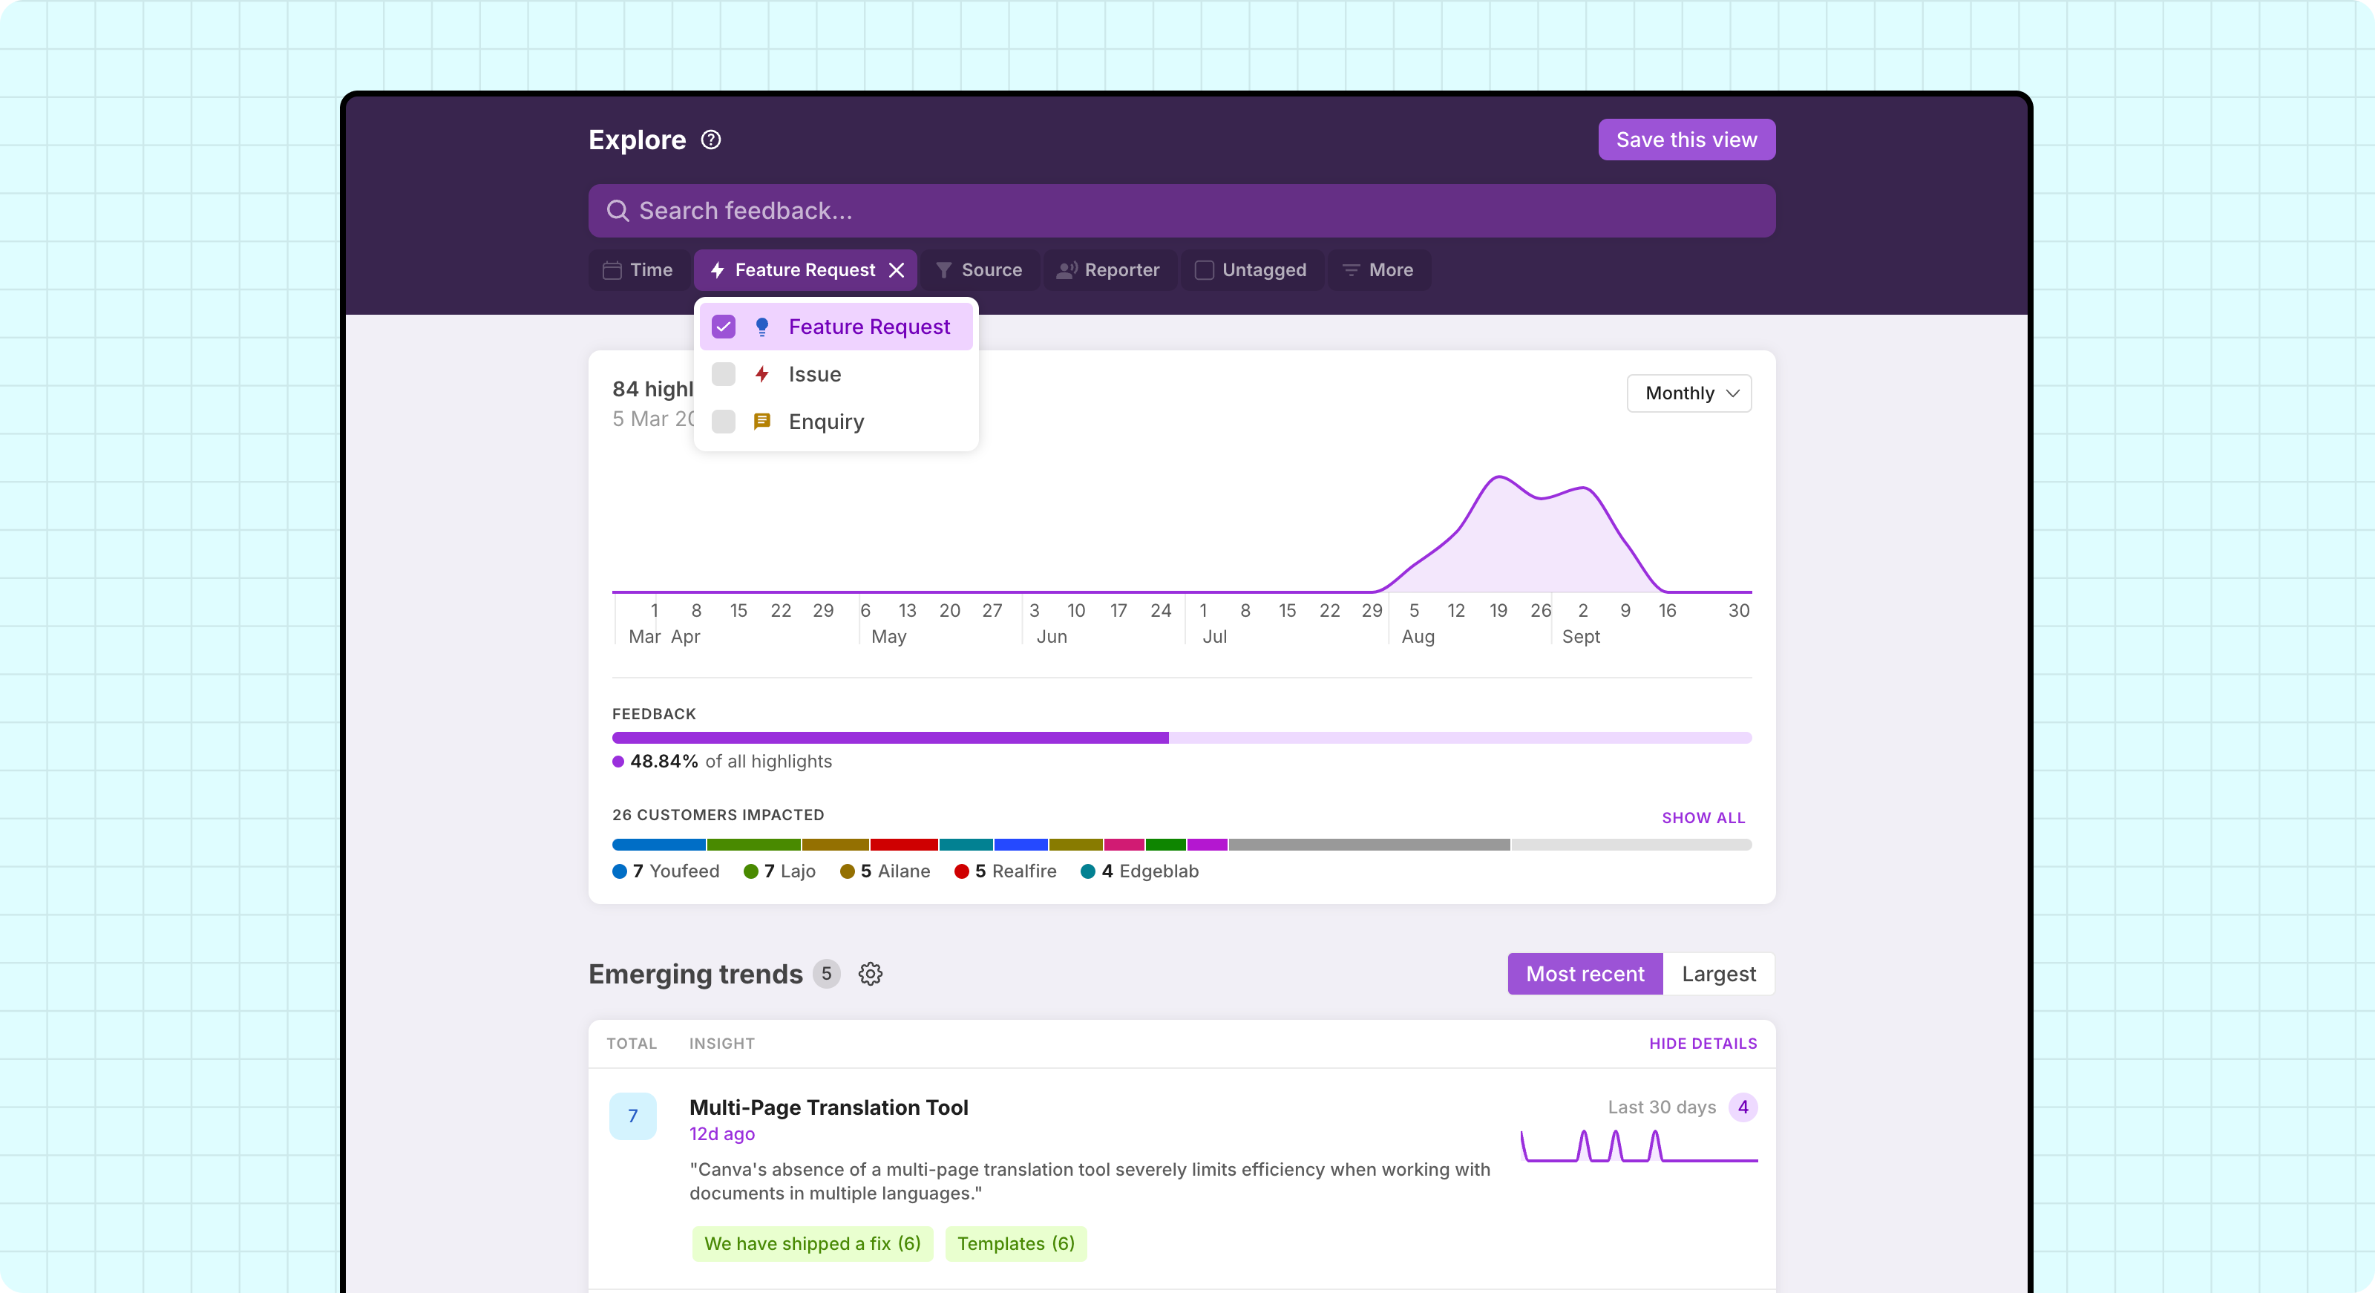Expand the Source filter dropdown
The height and width of the screenshot is (1293, 2375).
pyautogui.click(x=980, y=270)
